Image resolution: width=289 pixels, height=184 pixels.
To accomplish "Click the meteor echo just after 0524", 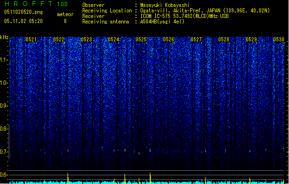I will [x=125, y=150].
